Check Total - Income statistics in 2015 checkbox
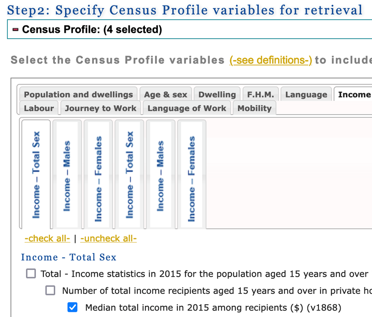This screenshot has height=317, width=372. [31, 273]
